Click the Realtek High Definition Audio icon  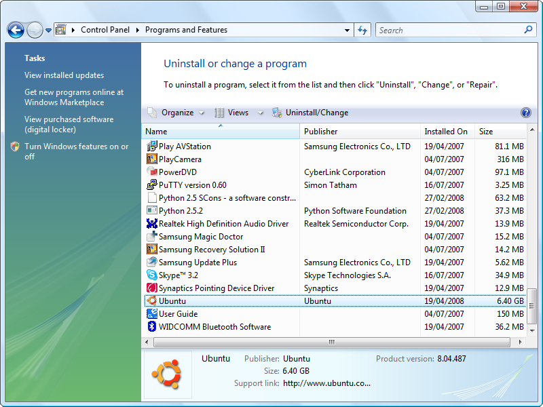tap(152, 224)
